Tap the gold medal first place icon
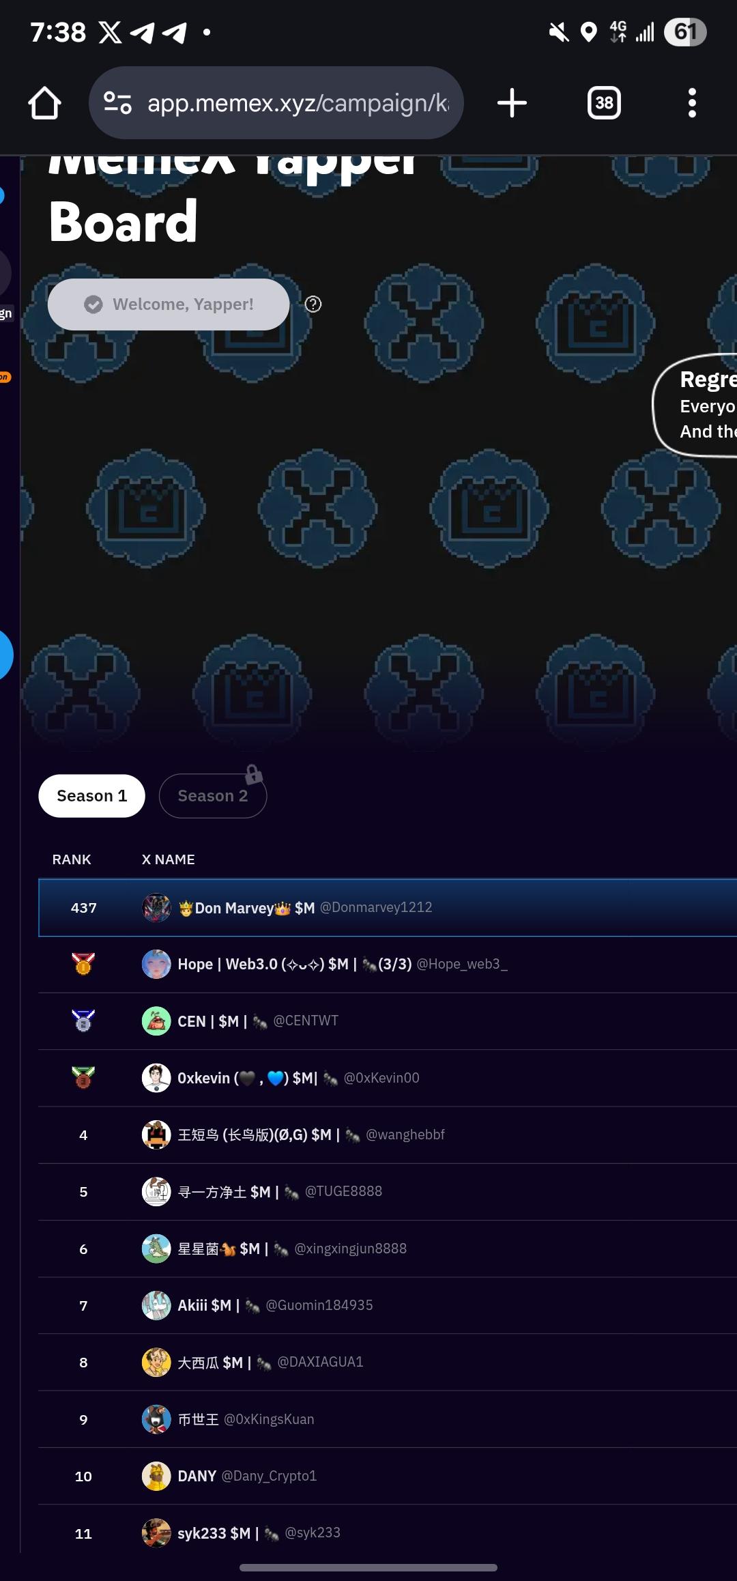This screenshot has height=1581, width=737. pyautogui.click(x=83, y=964)
